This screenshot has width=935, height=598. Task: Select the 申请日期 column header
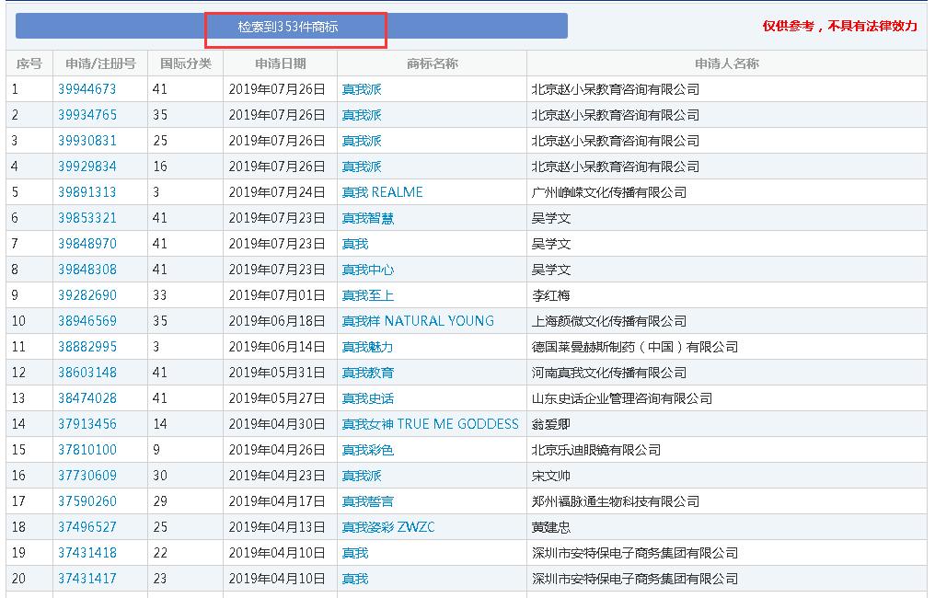(x=280, y=63)
